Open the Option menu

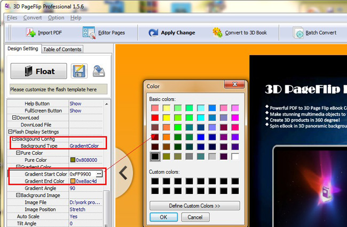56,18
